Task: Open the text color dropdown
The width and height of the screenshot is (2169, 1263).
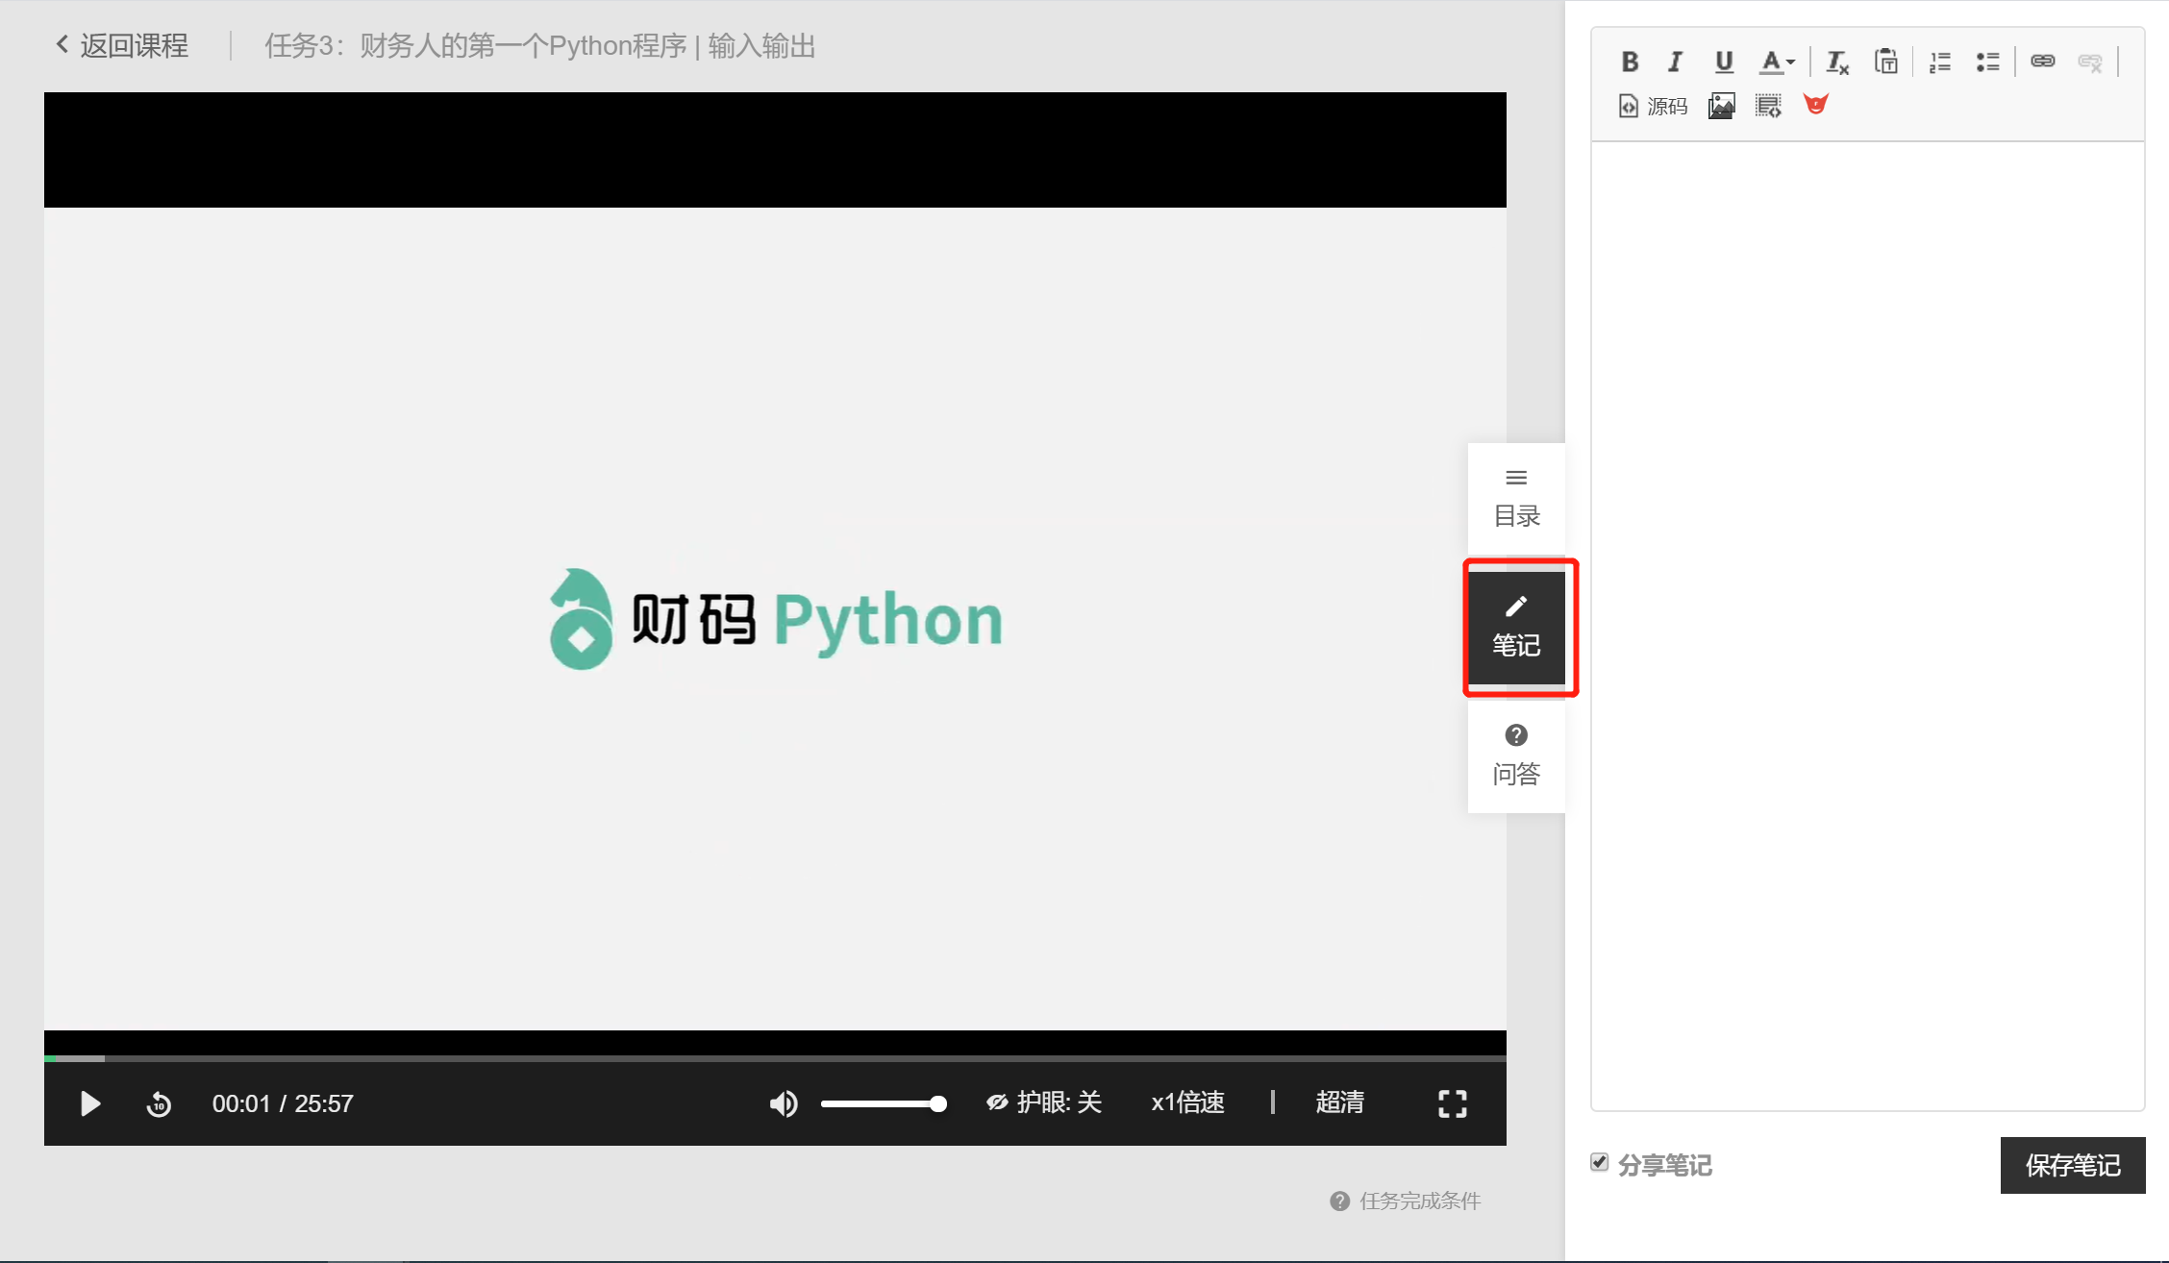Action: tap(1777, 62)
